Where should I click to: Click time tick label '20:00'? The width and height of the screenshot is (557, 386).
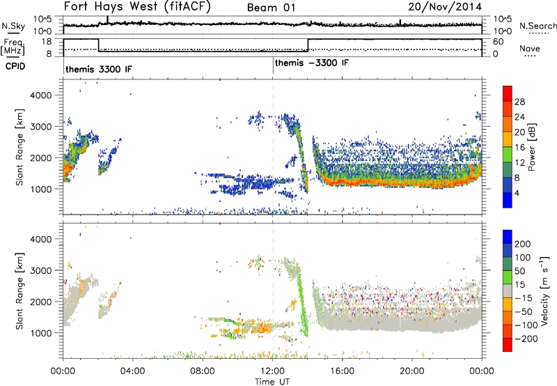point(412,371)
